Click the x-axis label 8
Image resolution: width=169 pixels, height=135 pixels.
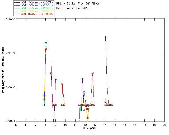tap(46, 125)
